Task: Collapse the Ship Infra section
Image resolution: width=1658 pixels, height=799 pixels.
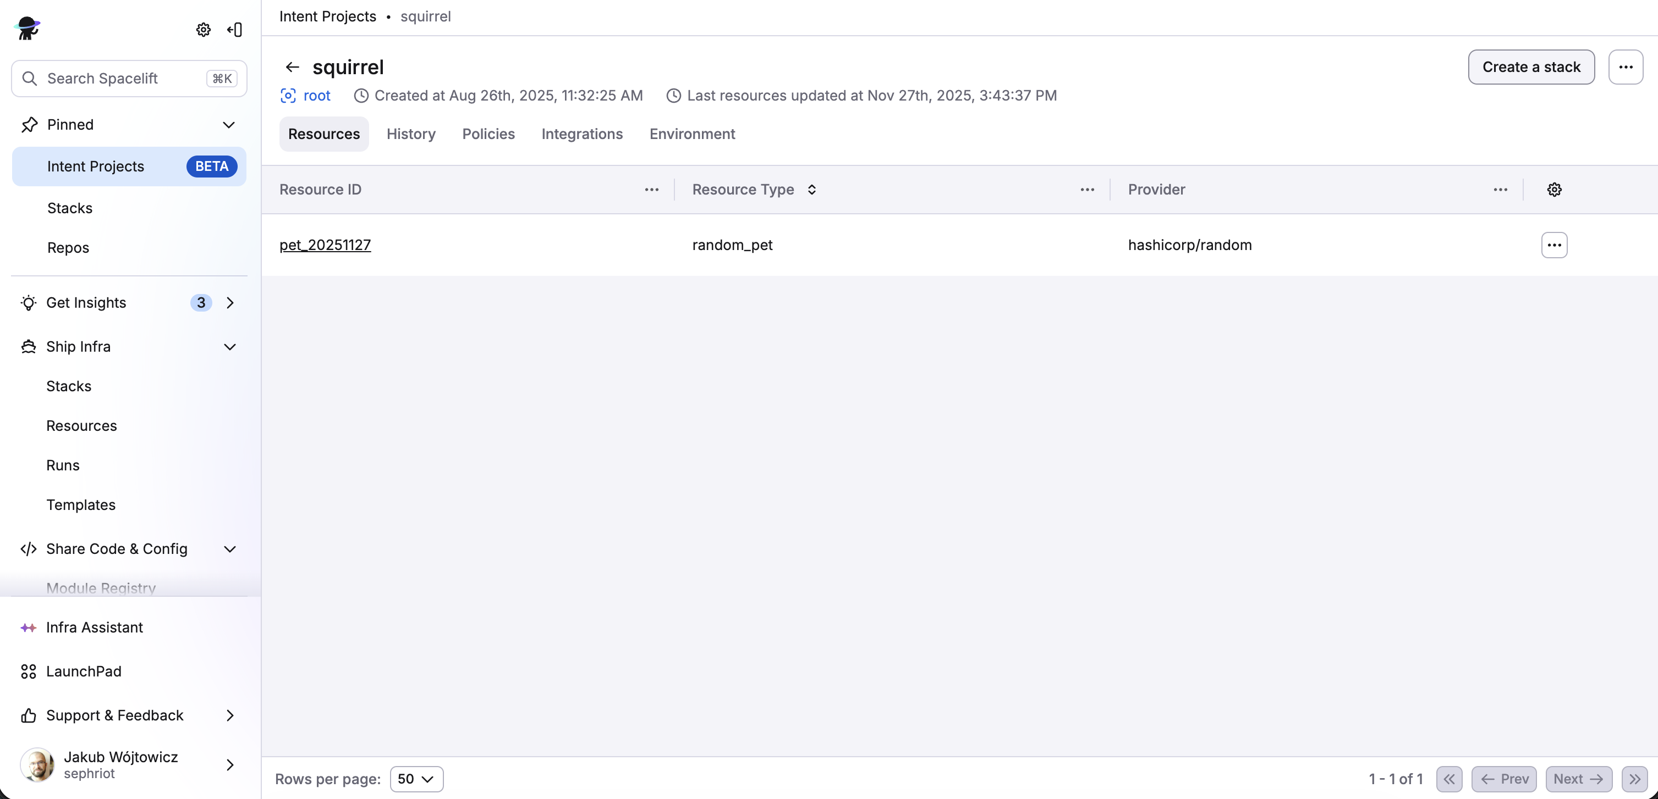Action: coord(230,346)
